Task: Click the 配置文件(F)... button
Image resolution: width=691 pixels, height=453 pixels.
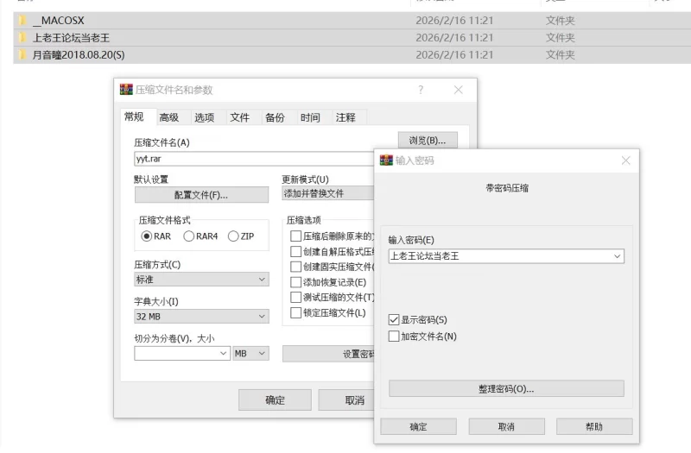Action: tap(201, 195)
